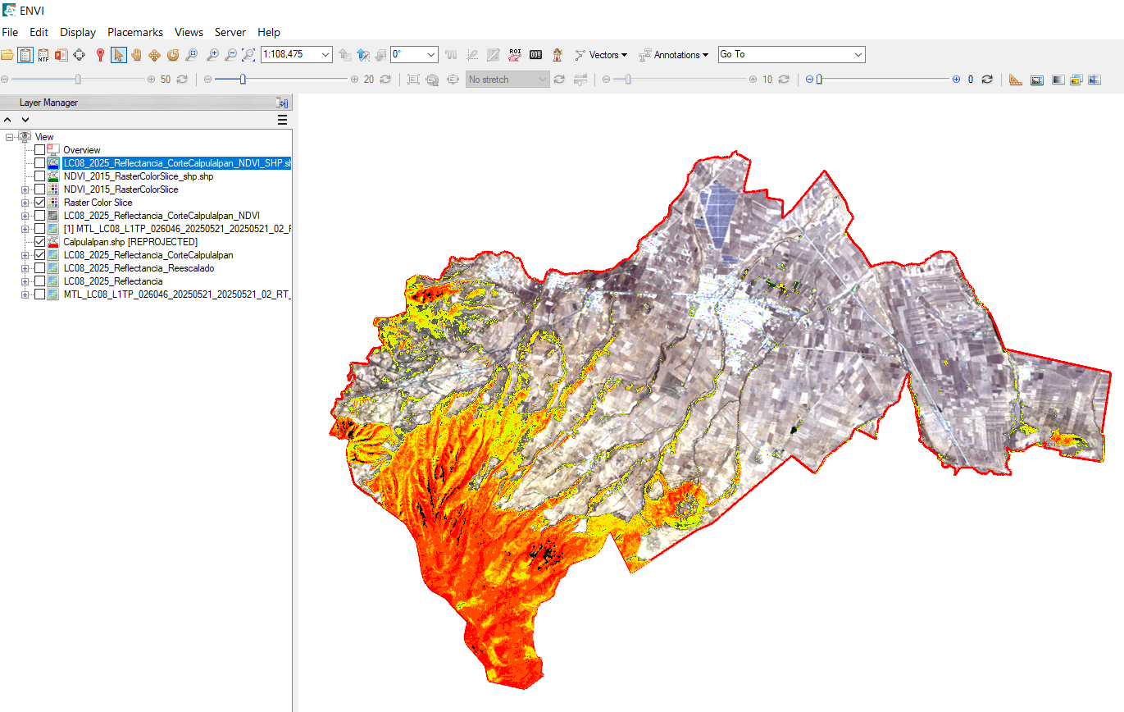Open the Display menu
The height and width of the screenshot is (712, 1124).
coord(78,32)
